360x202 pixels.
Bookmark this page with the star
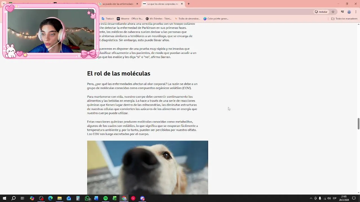333,12
